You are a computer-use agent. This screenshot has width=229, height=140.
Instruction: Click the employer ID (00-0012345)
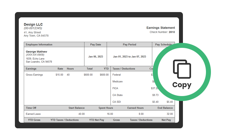(33, 28)
